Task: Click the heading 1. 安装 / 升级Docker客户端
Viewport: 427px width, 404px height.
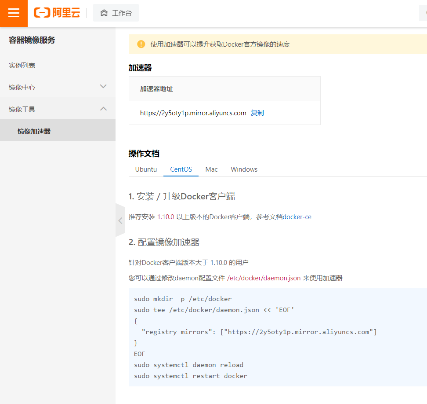Action: pyautogui.click(x=182, y=196)
